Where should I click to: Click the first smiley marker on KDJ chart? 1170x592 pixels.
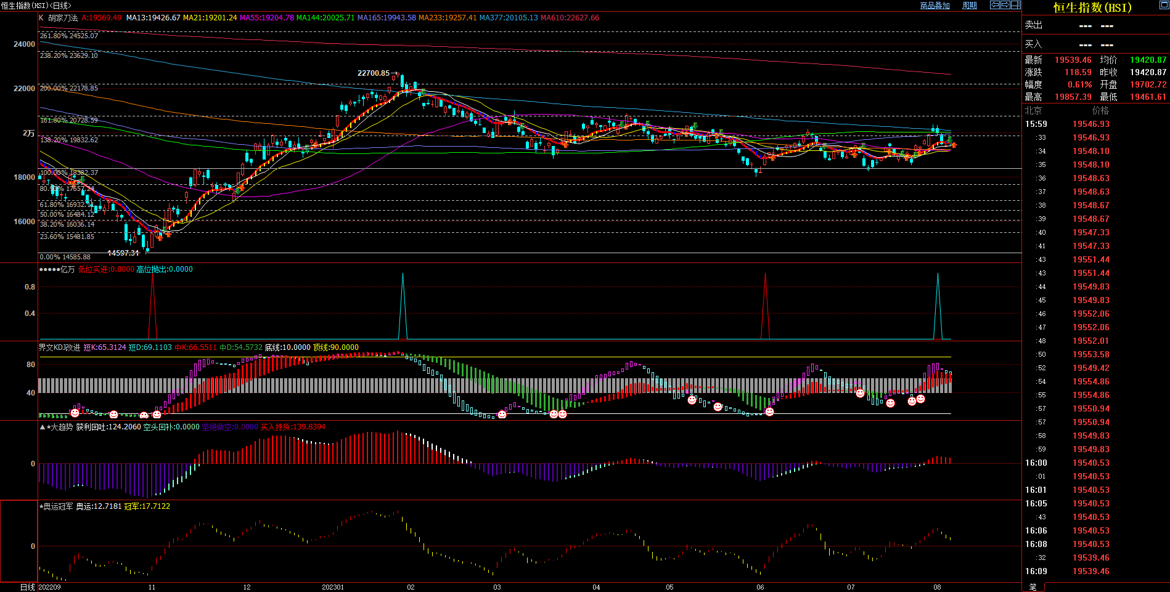click(75, 413)
